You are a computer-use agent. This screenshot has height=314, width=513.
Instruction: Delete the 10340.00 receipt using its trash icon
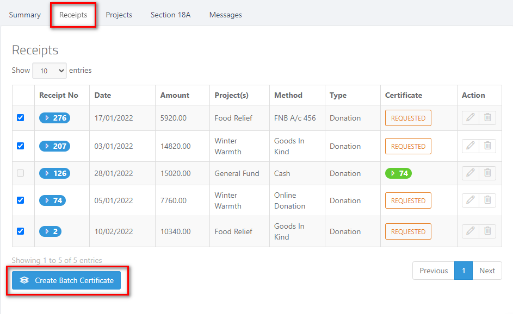point(487,231)
